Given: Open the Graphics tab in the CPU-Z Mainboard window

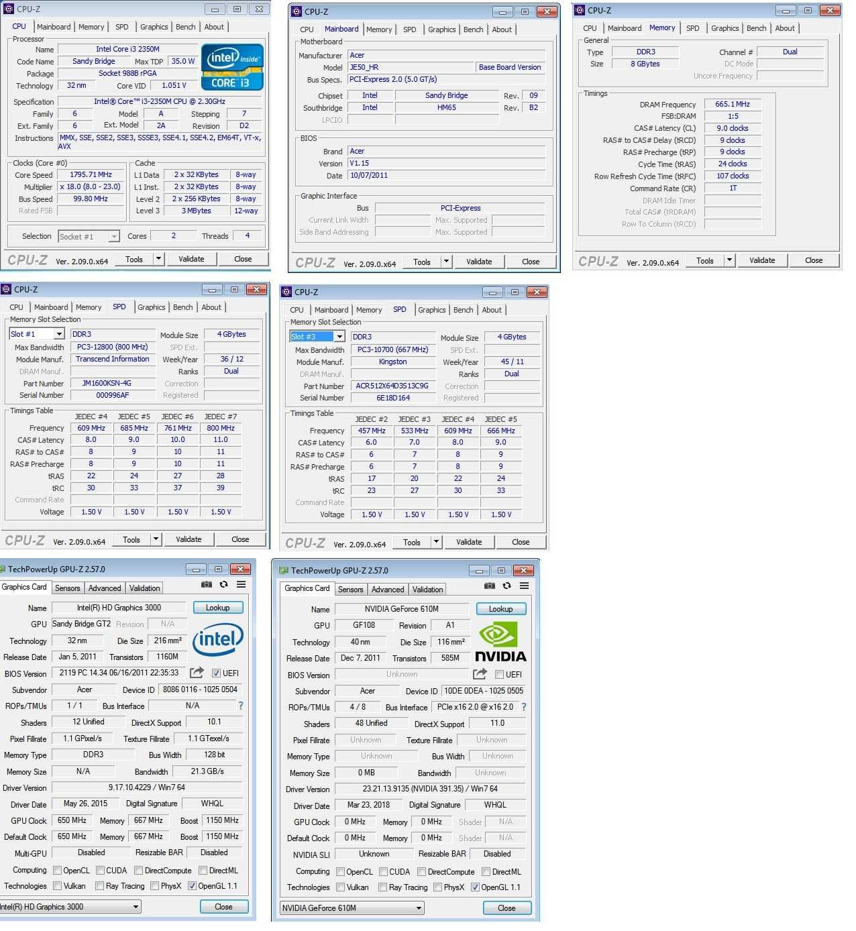Looking at the screenshot, I should click(x=442, y=30).
